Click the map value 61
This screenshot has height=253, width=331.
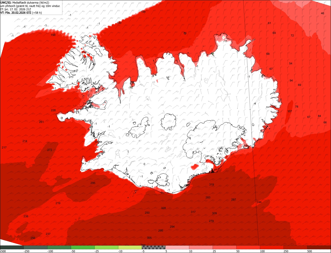[x=269, y=23]
